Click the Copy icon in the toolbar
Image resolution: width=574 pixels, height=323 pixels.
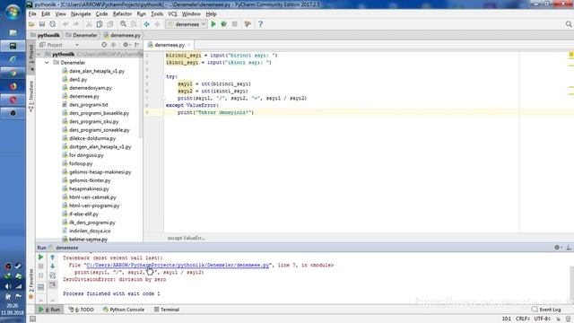click(100, 24)
